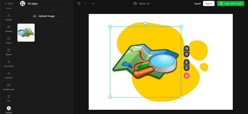Click the Saved status text
248x114 pixels.
(197, 4)
